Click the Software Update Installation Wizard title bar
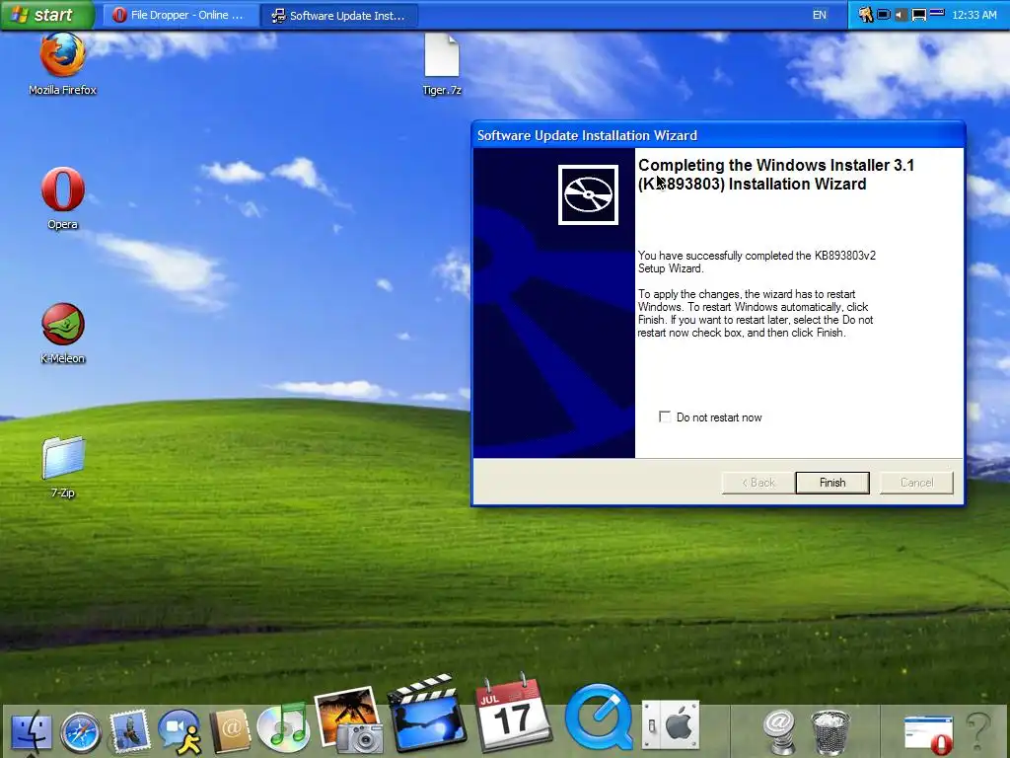The image size is (1010, 758). pyautogui.click(x=718, y=135)
